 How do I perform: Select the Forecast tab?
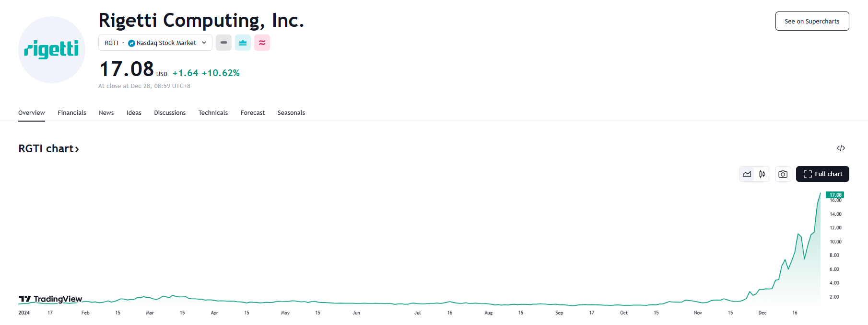[253, 113]
